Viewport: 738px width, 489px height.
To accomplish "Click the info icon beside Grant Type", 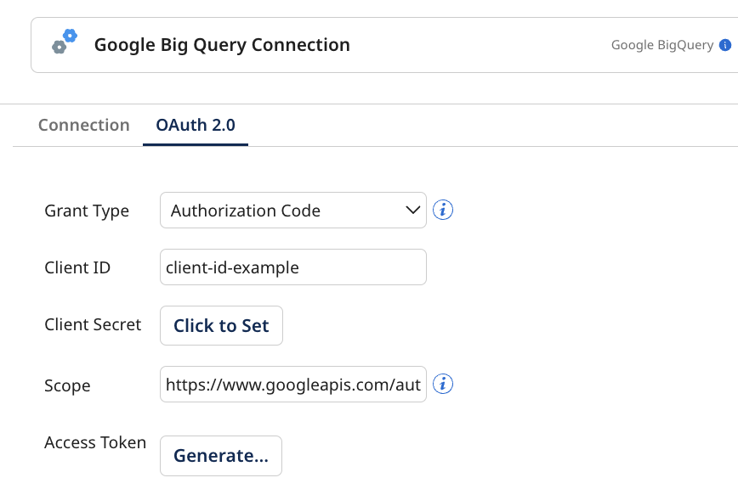I will (x=442, y=209).
